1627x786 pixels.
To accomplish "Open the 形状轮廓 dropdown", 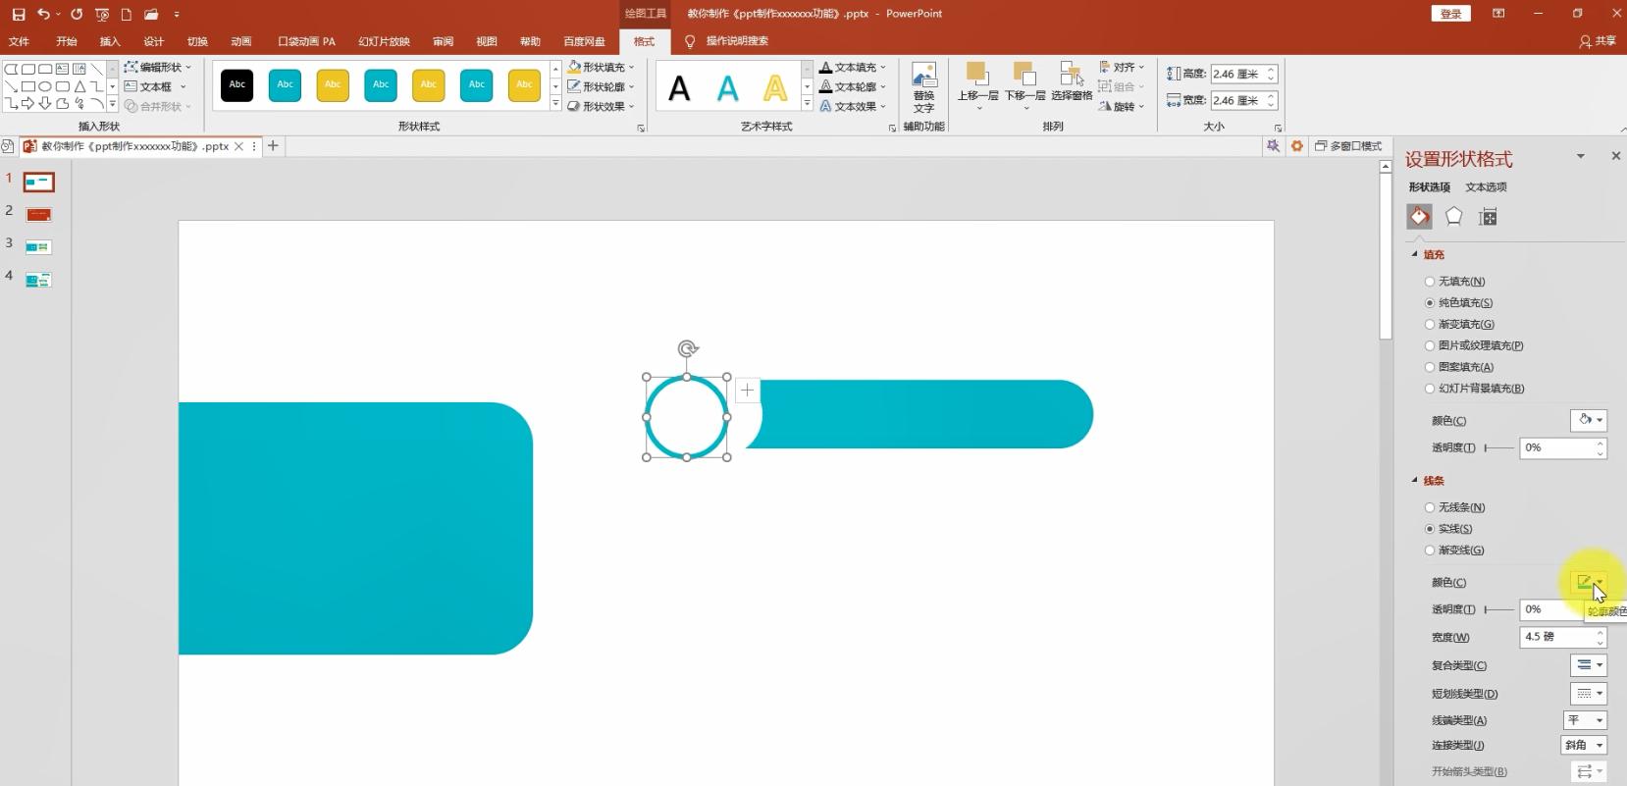I will click(601, 86).
